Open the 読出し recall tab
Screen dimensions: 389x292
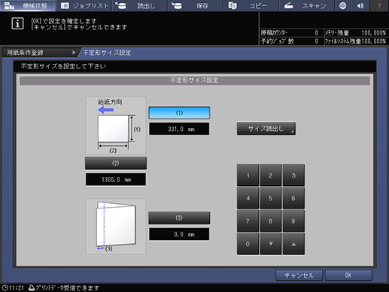coord(139,5)
